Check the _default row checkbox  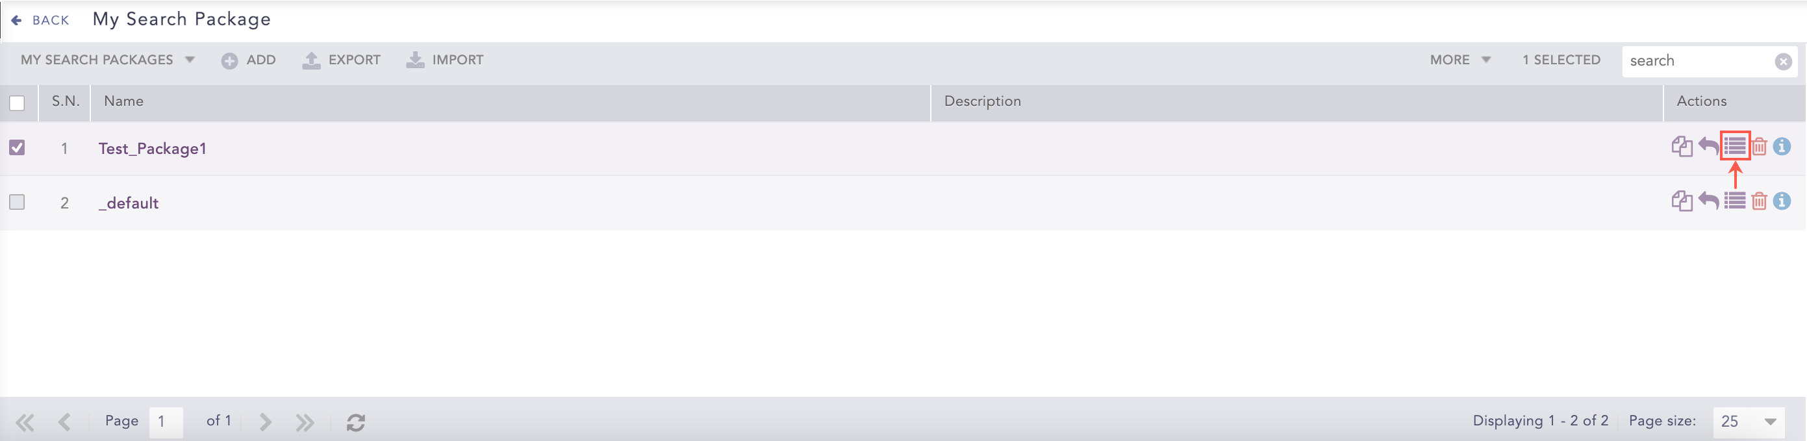click(x=17, y=202)
